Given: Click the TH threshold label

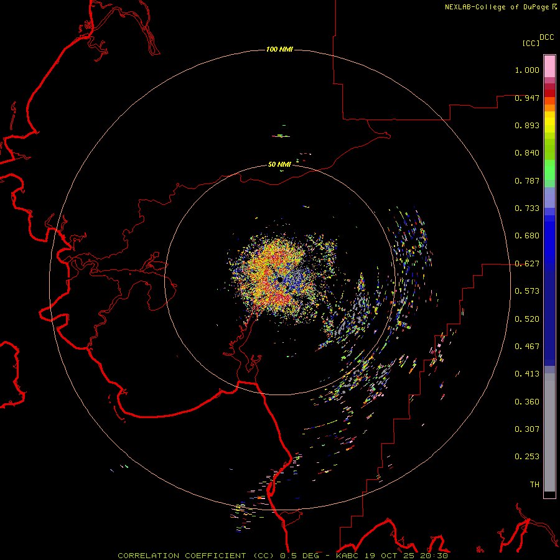Looking at the screenshot, I should click(534, 485).
